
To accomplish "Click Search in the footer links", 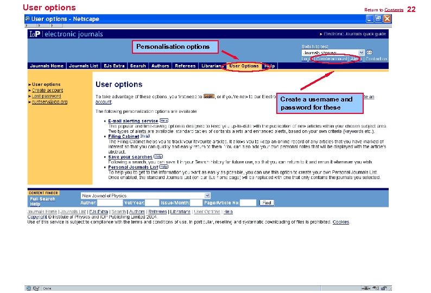I will click(x=118, y=212).
